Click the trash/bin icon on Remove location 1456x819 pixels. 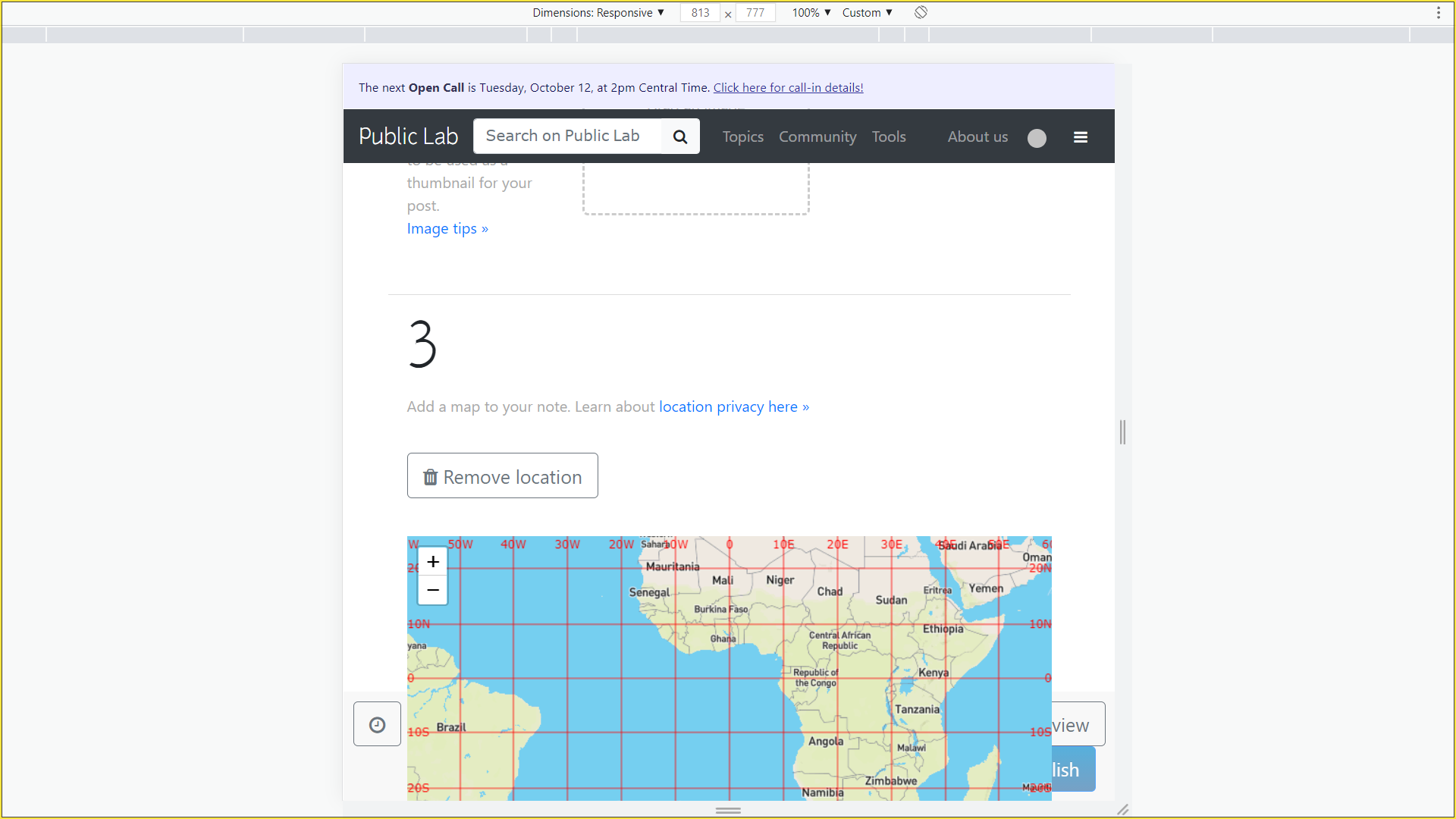pyautogui.click(x=430, y=476)
